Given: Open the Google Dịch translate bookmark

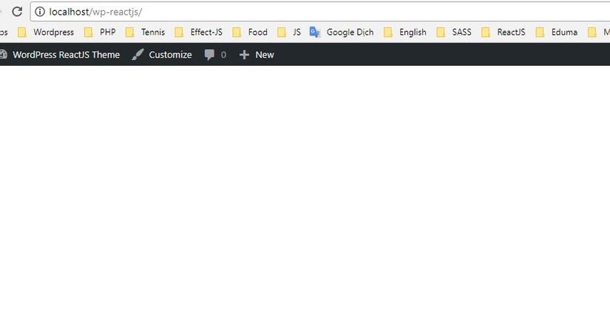Looking at the screenshot, I should tap(342, 33).
